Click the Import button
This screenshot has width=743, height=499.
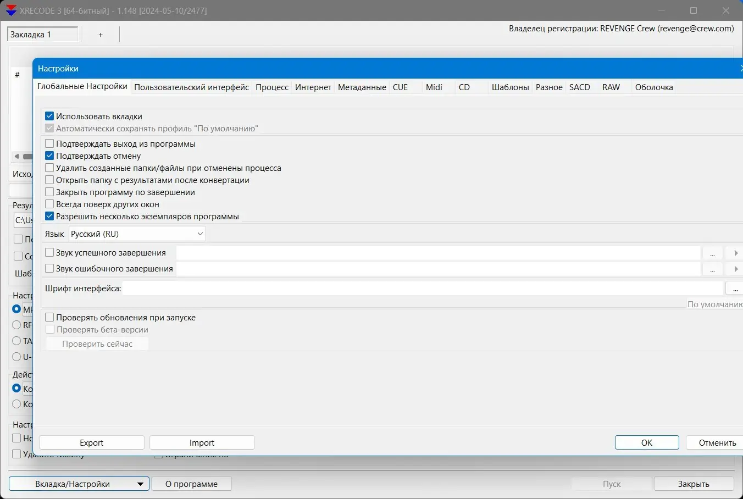[202, 443]
